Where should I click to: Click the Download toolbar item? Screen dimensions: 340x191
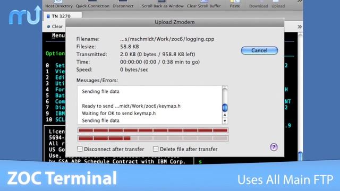click(259, 4)
